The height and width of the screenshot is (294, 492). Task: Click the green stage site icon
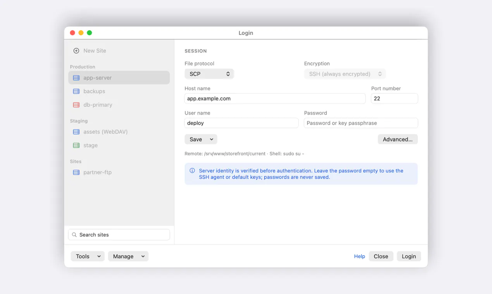(76, 145)
